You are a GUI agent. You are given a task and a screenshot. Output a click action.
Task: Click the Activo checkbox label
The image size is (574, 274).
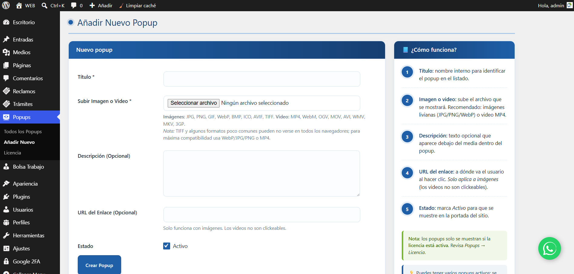(x=180, y=246)
